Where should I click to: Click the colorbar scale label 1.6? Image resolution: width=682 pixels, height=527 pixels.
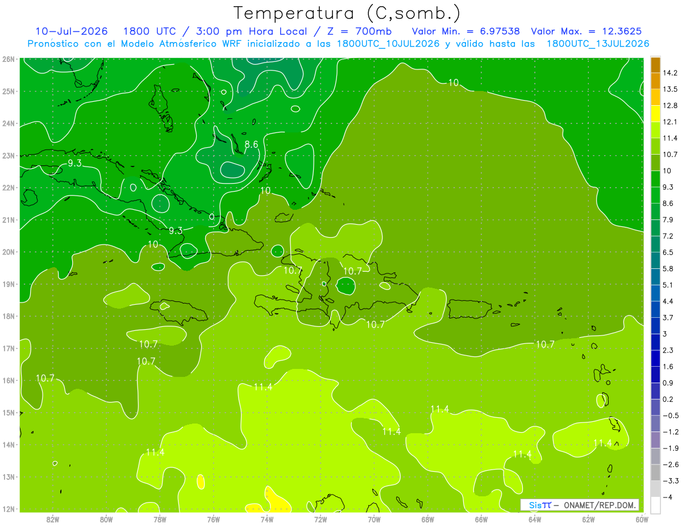(669, 366)
